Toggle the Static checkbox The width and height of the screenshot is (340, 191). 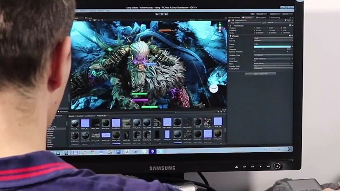286,20
